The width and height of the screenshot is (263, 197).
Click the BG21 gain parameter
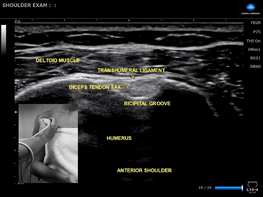coord(255,58)
